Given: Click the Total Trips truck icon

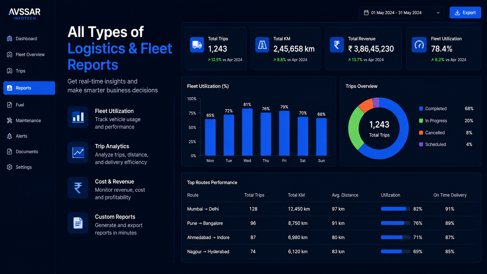Looking at the screenshot, I should [x=197, y=45].
